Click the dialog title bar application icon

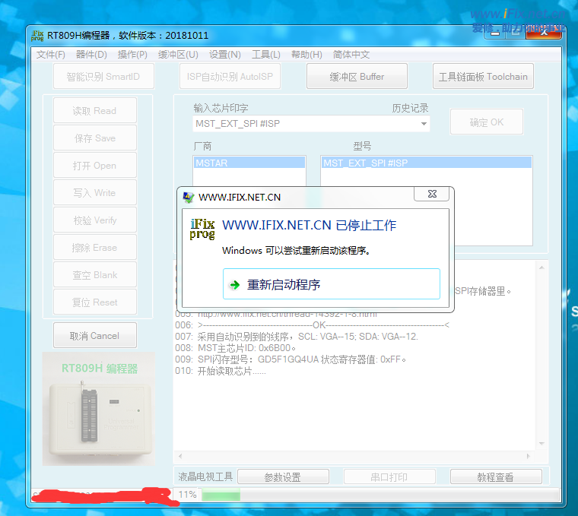[189, 198]
